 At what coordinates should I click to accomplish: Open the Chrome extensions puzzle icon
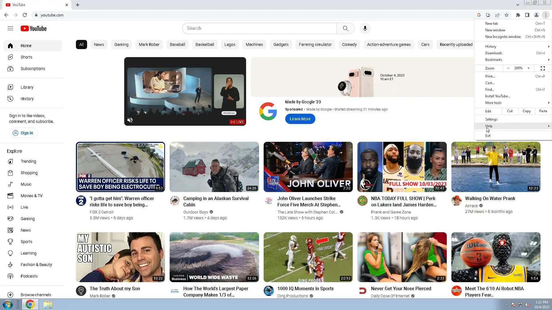point(518,15)
